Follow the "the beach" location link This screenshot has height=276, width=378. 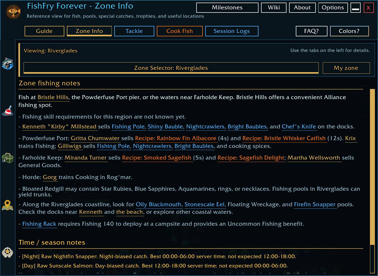point(130,212)
